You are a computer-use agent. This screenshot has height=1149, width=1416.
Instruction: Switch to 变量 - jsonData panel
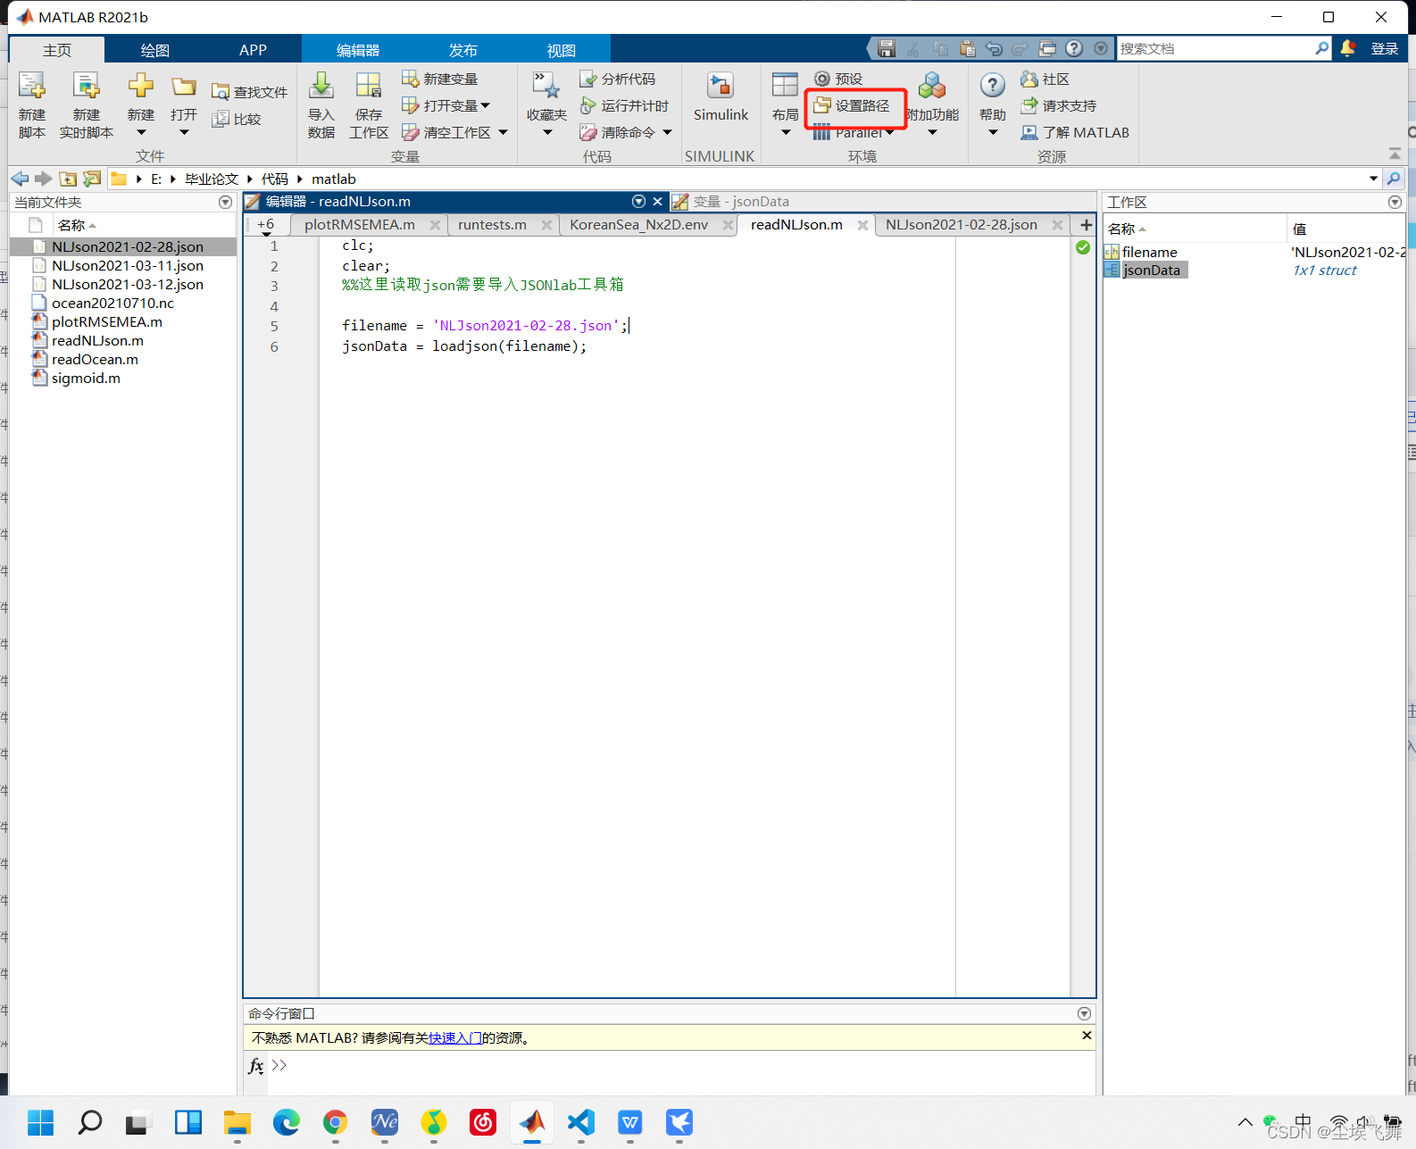pyautogui.click(x=740, y=202)
